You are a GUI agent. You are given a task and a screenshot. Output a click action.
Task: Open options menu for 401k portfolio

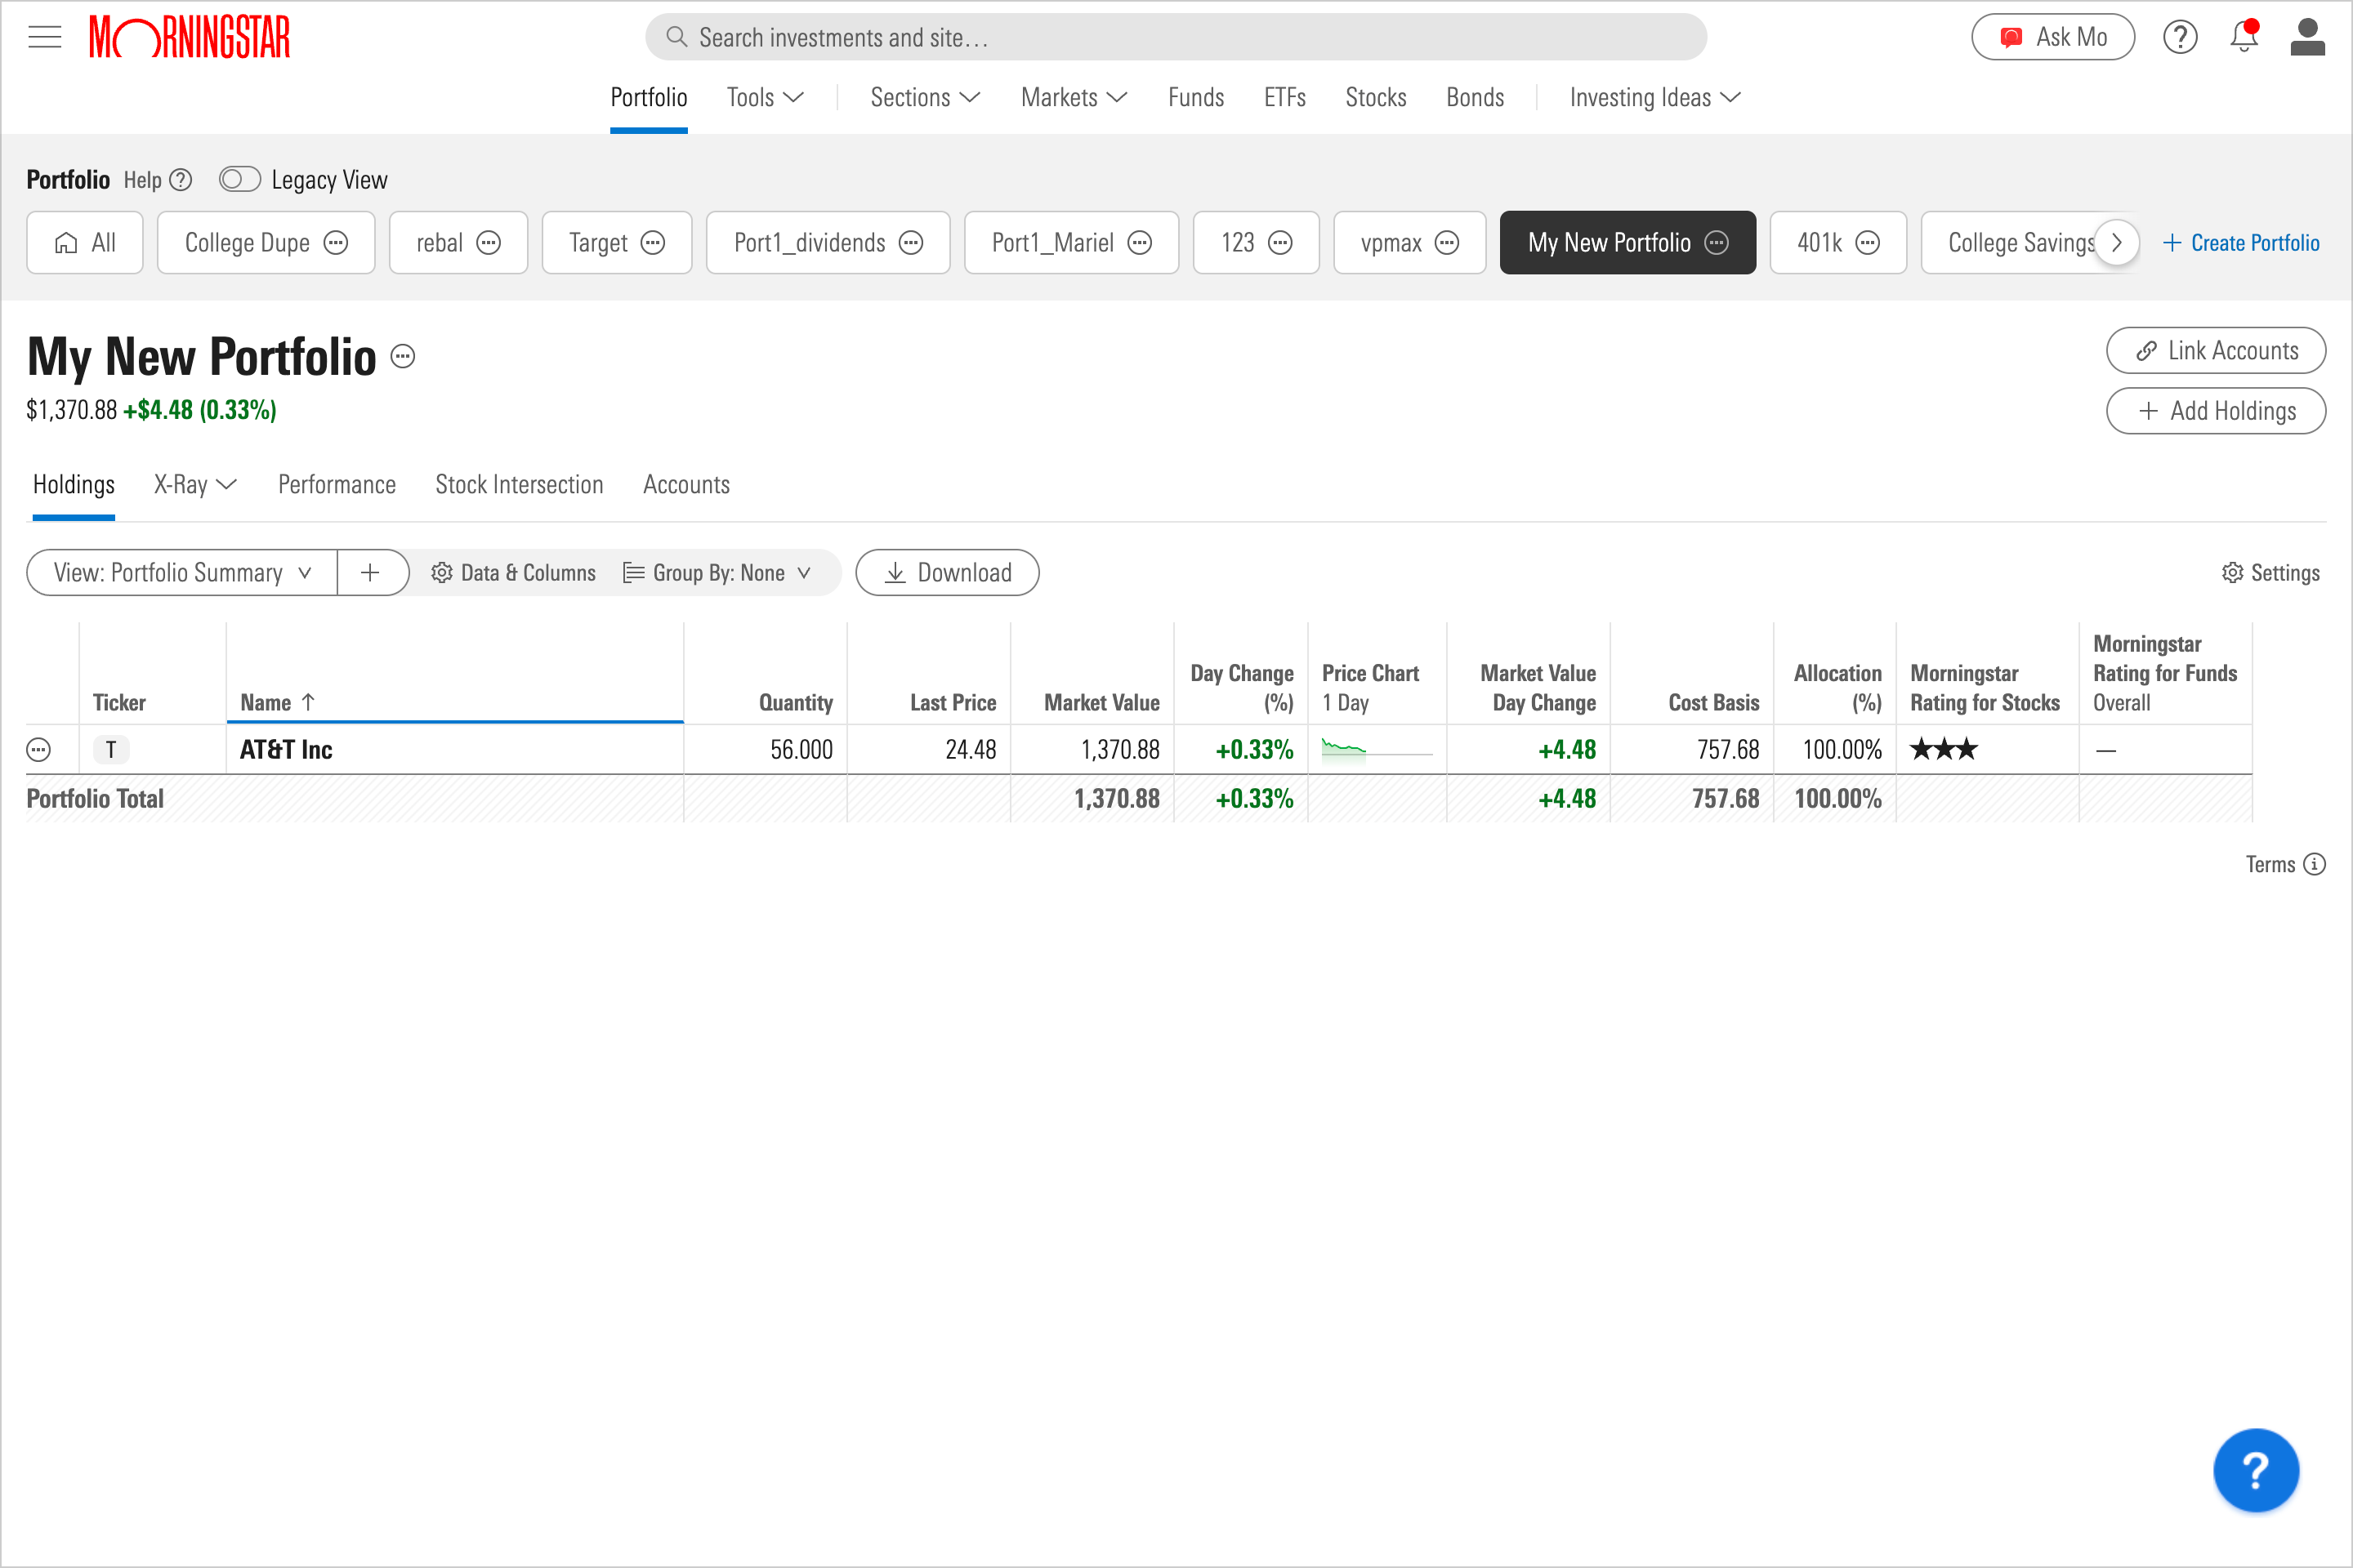coord(1867,243)
